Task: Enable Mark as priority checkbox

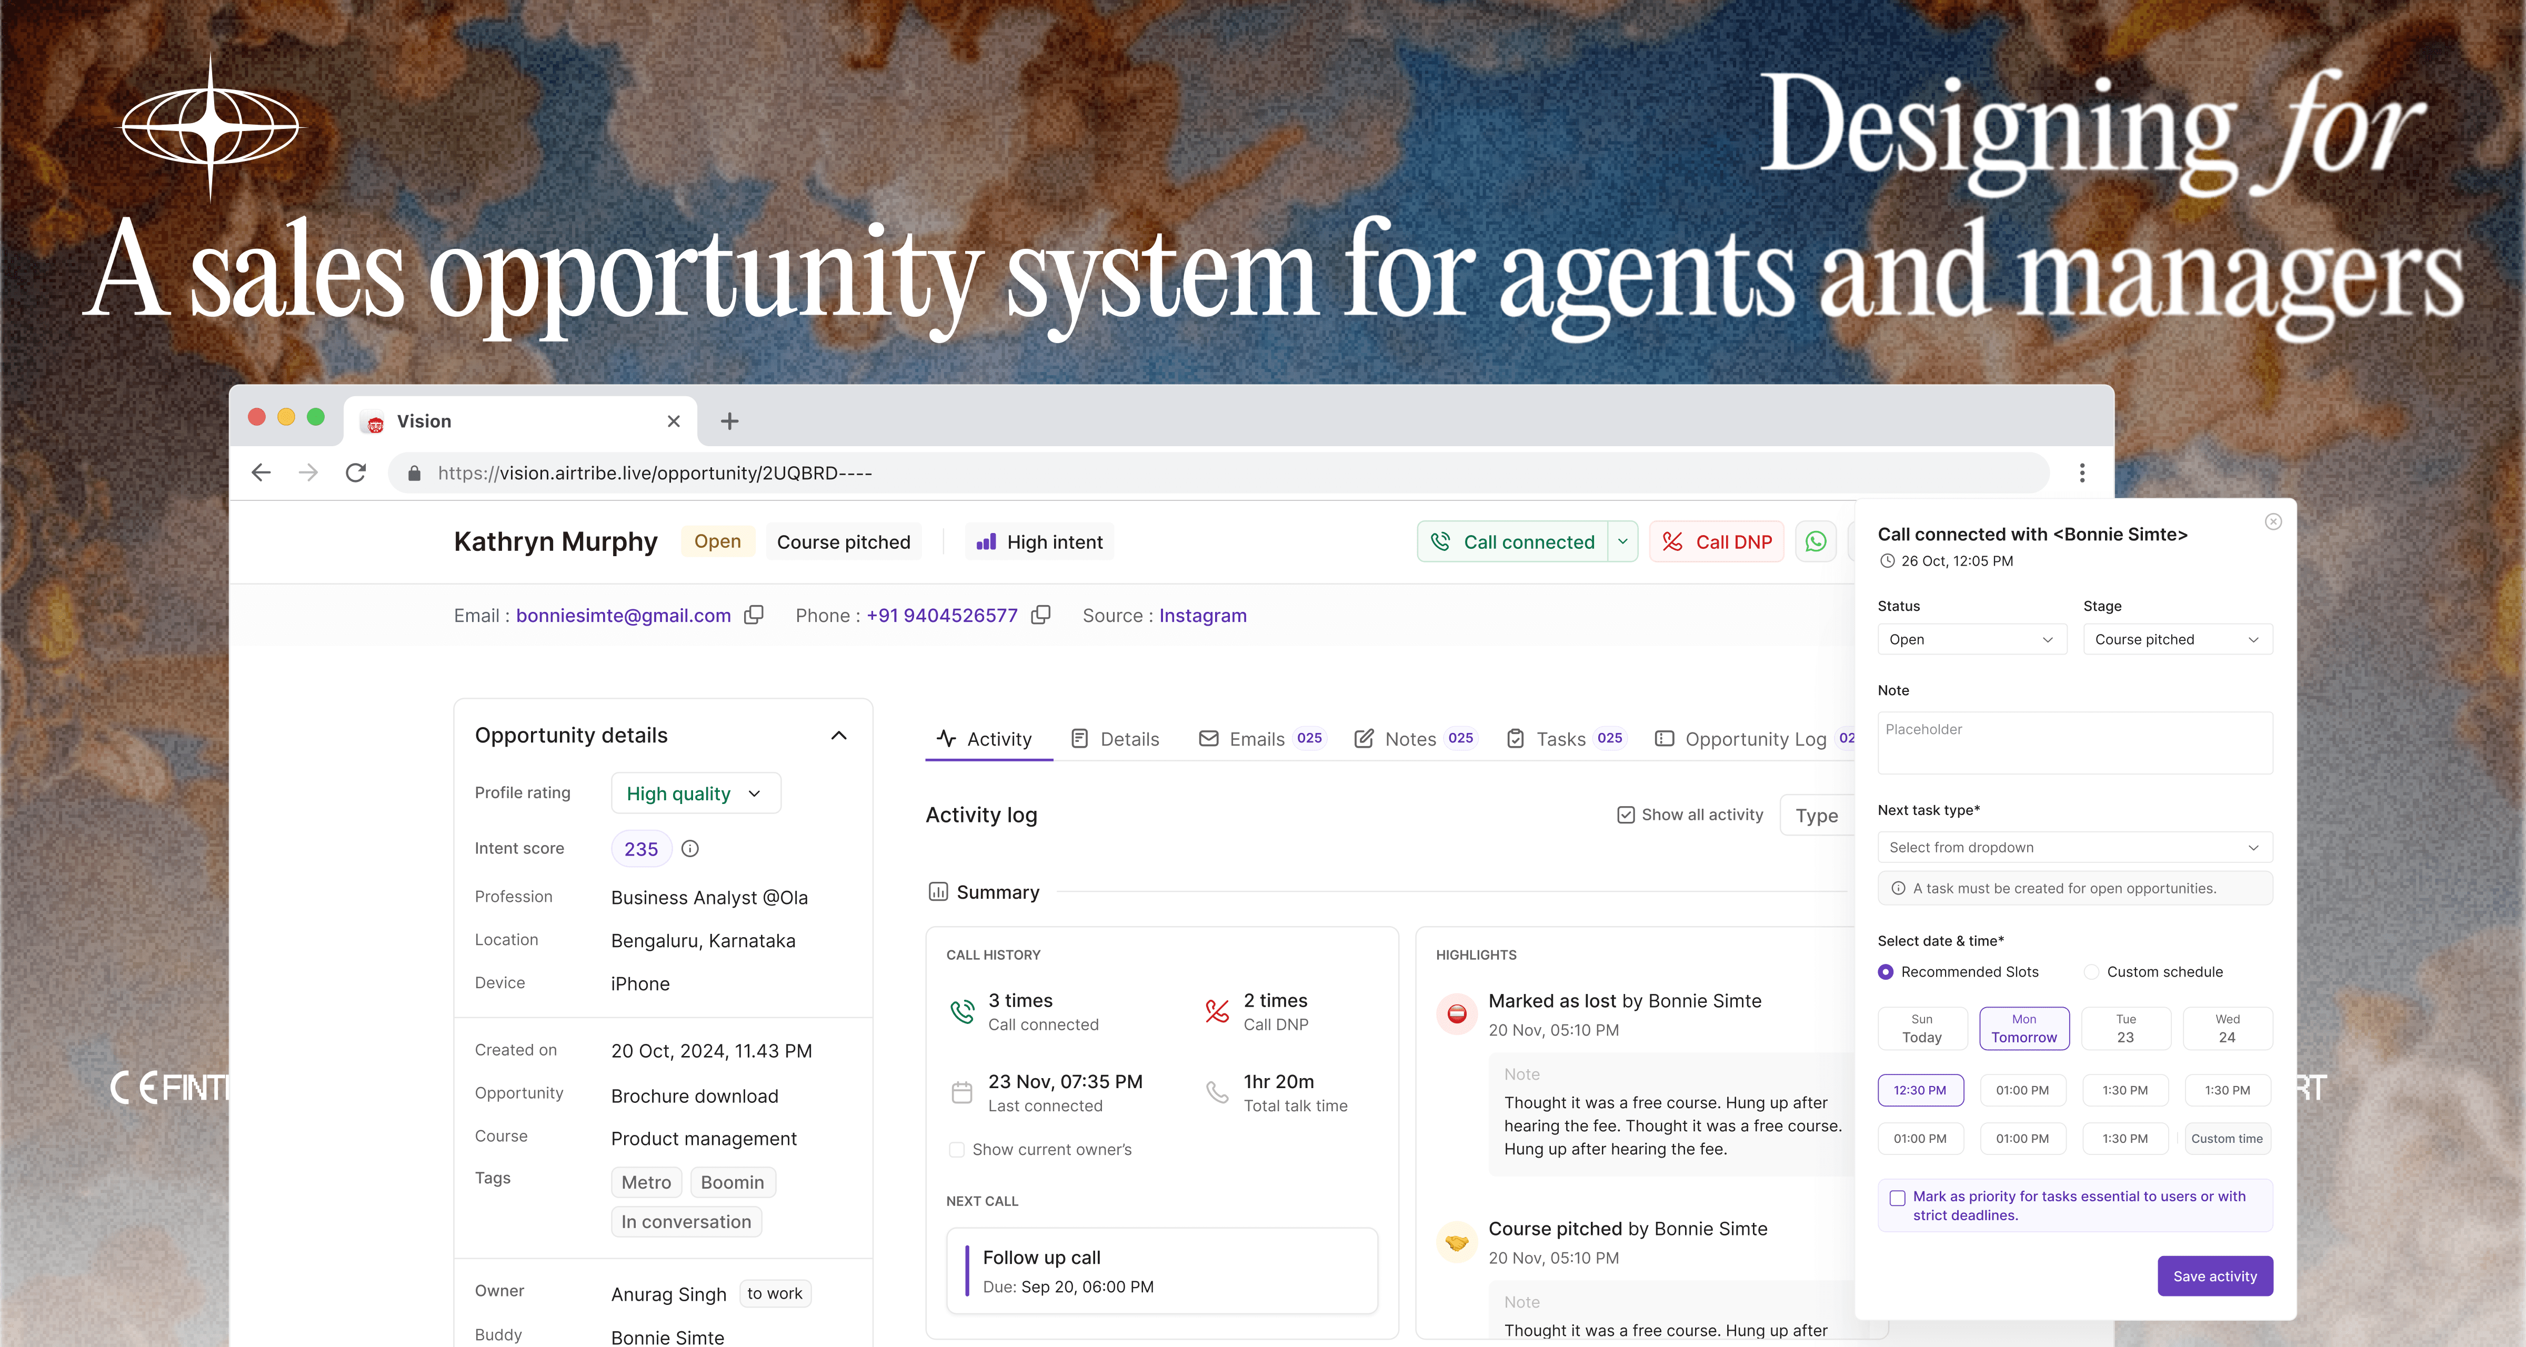Action: coord(1898,1198)
